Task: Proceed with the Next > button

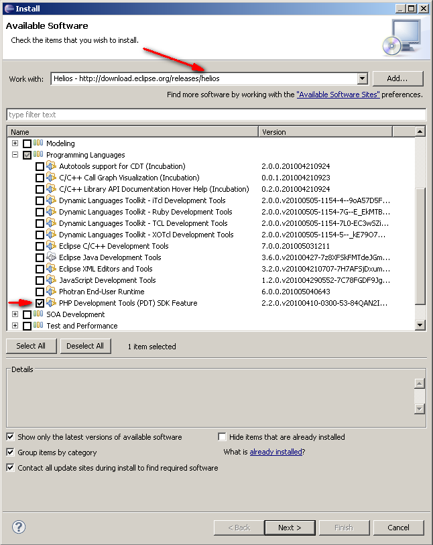Action: point(290,528)
